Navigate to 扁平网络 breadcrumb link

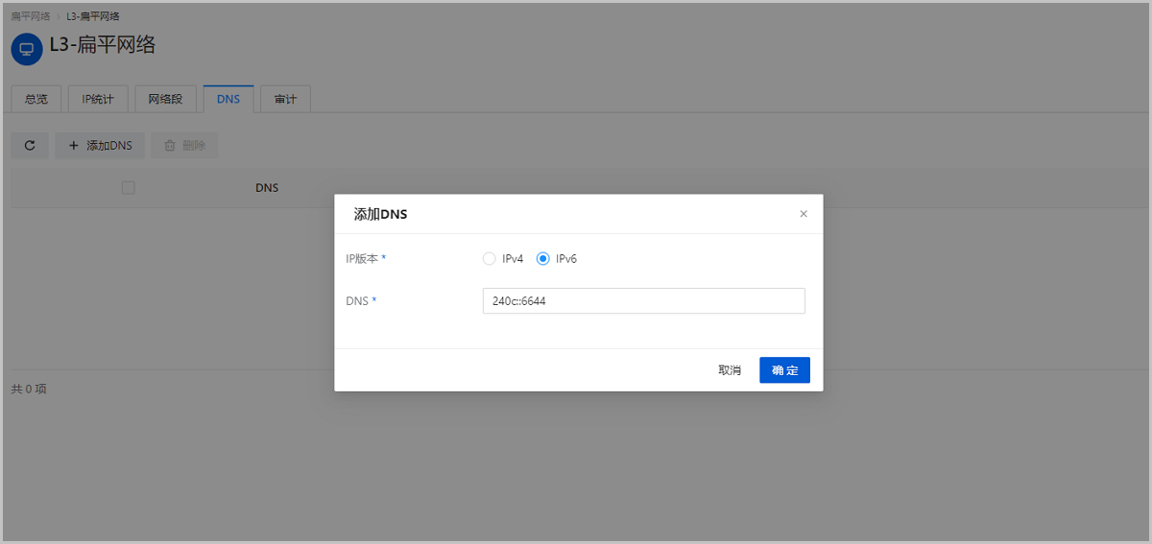tap(30, 16)
